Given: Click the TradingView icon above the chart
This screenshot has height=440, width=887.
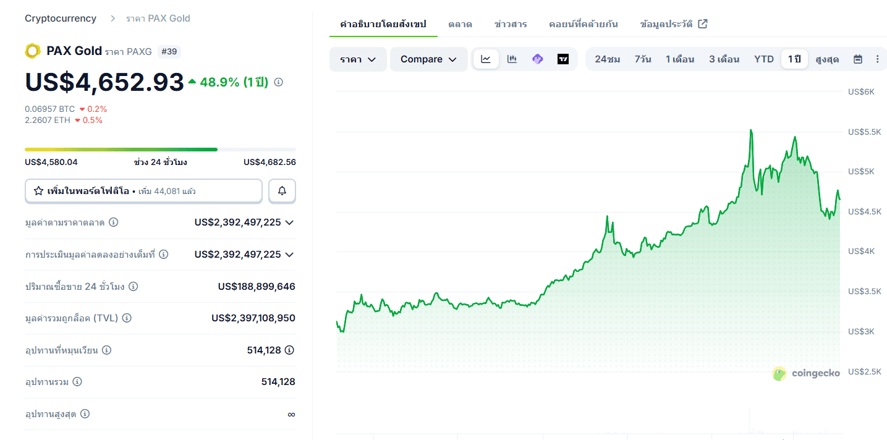Looking at the screenshot, I should [563, 59].
